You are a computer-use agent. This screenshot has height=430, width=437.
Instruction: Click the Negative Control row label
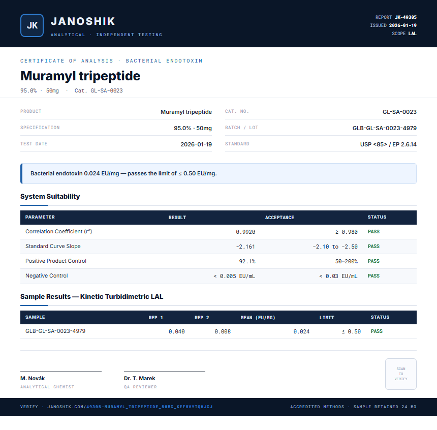coord(47,276)
